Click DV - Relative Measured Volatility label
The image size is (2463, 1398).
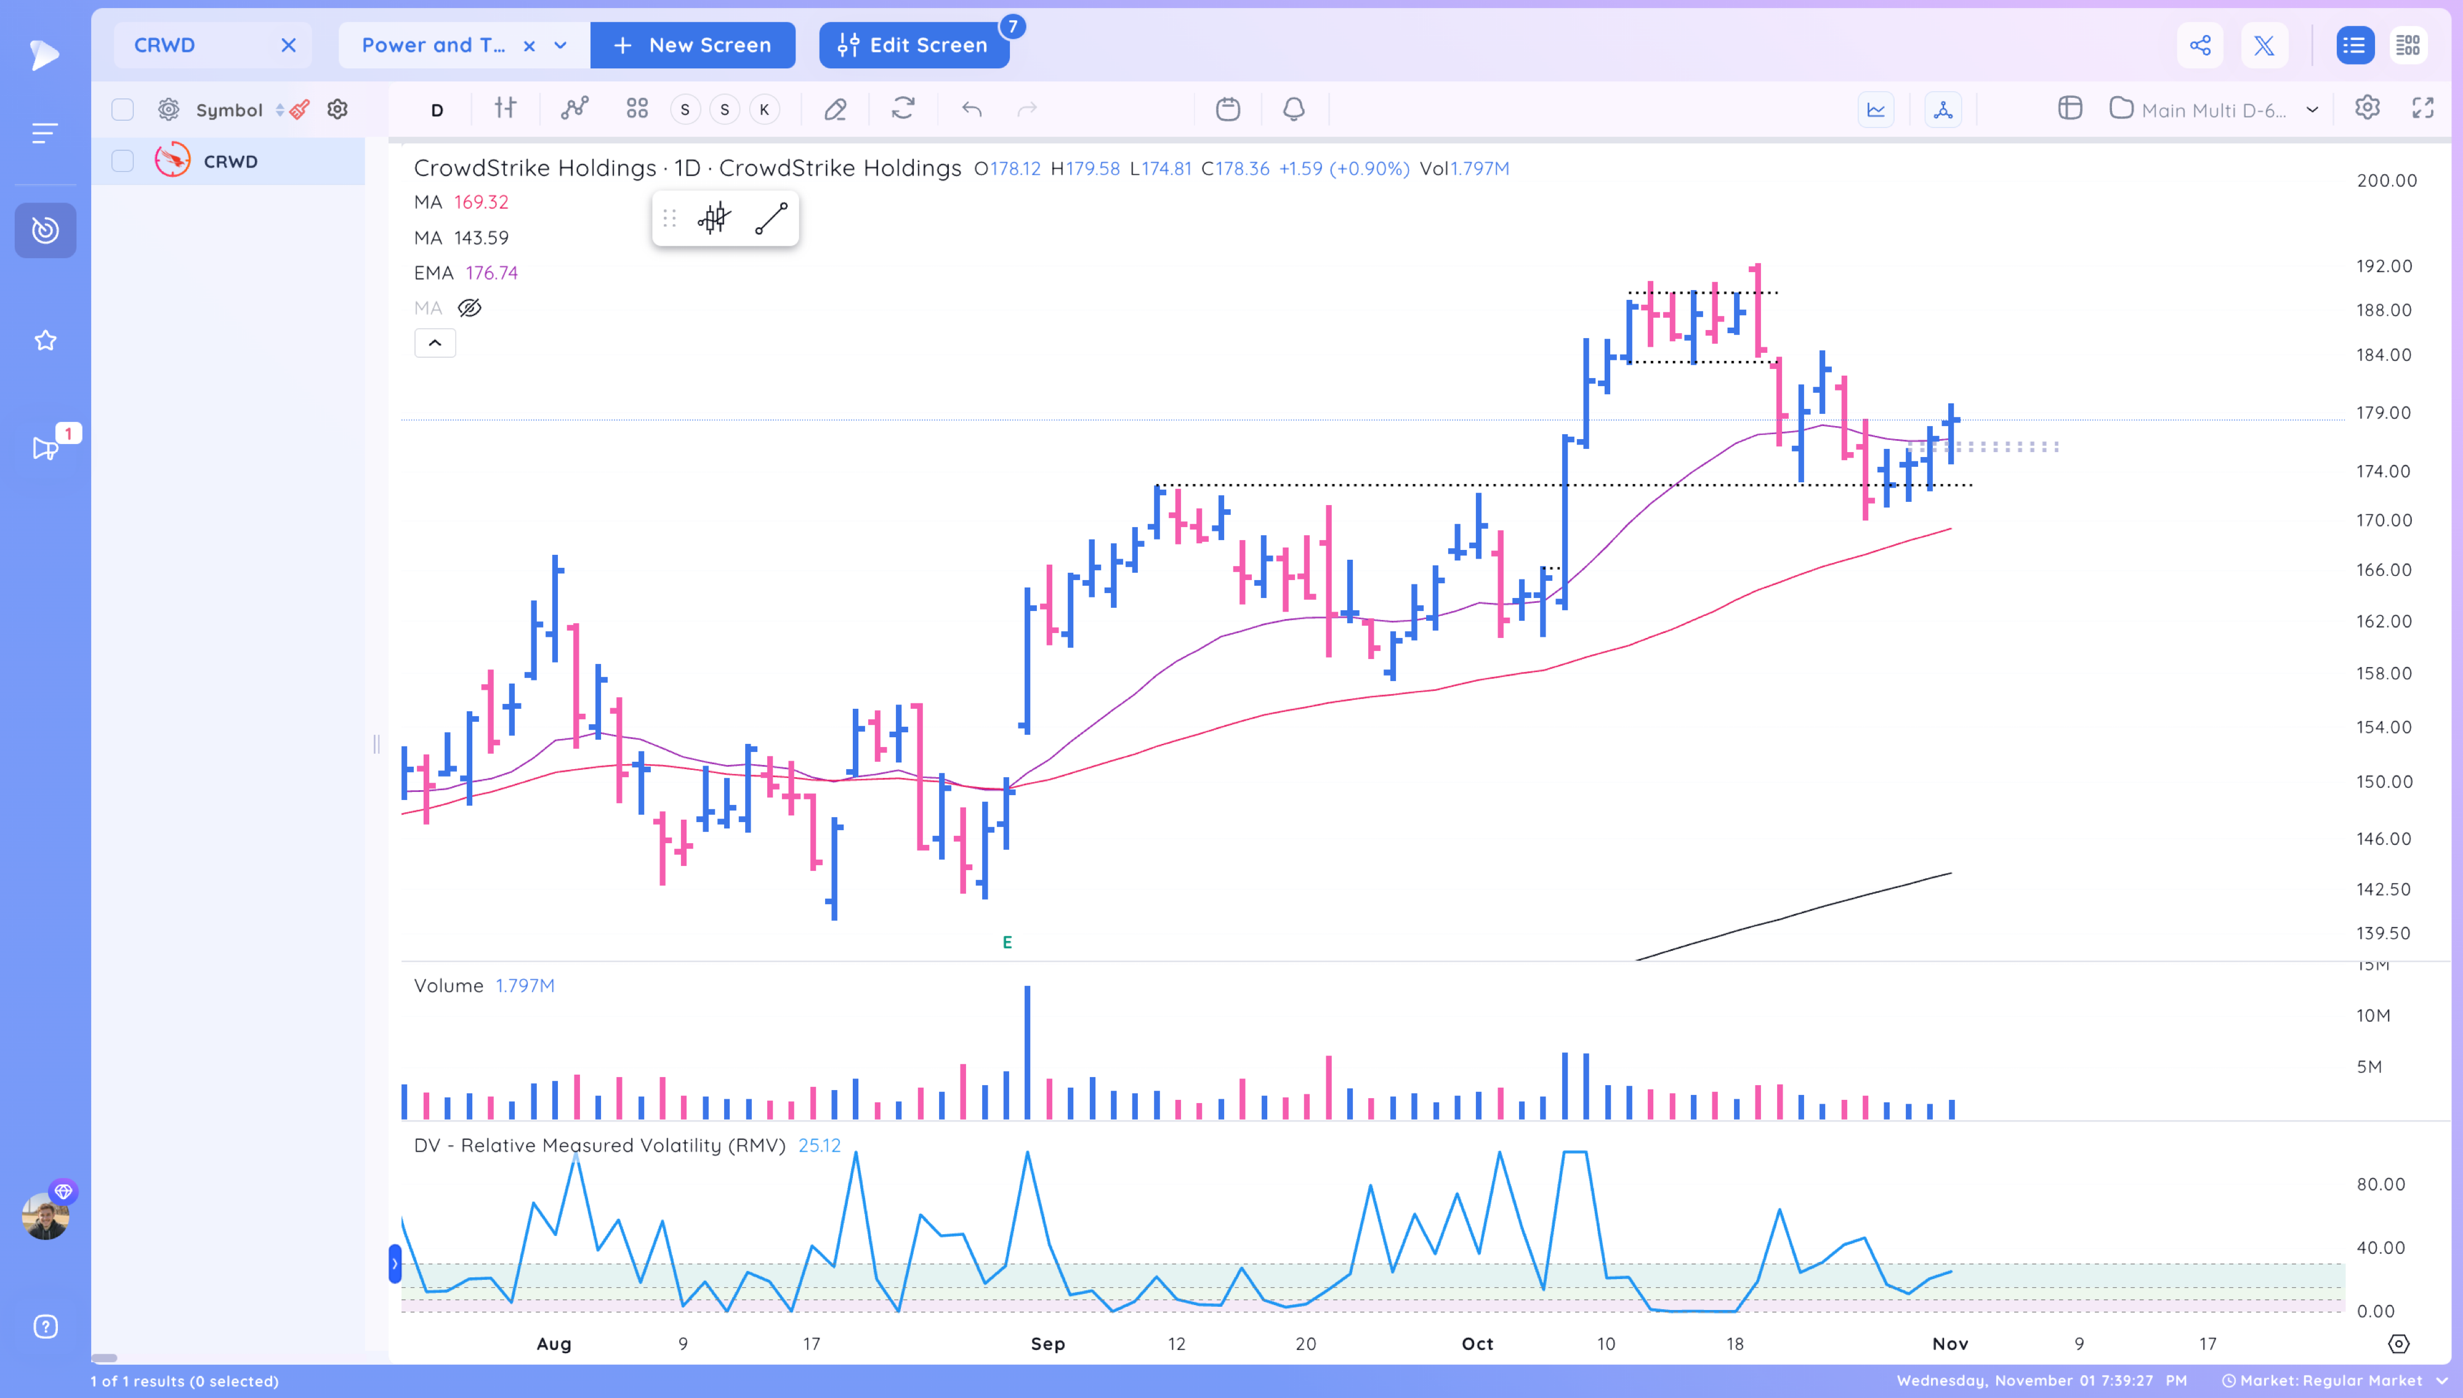pyautogui.click(x=599, y=1144)
